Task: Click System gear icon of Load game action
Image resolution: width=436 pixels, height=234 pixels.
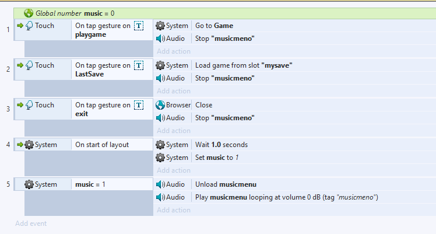Action: tap(160, 65)
